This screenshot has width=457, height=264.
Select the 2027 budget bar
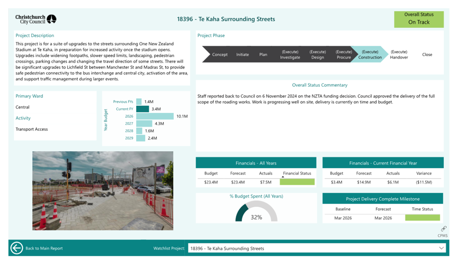144,124
